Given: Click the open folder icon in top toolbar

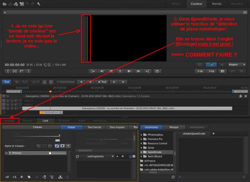Looking at the screenshot, I should tap(5, 4).
